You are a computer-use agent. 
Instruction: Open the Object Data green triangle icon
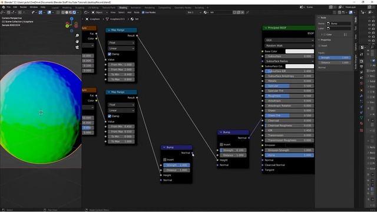pyautogui.click(x=361, y=118)
